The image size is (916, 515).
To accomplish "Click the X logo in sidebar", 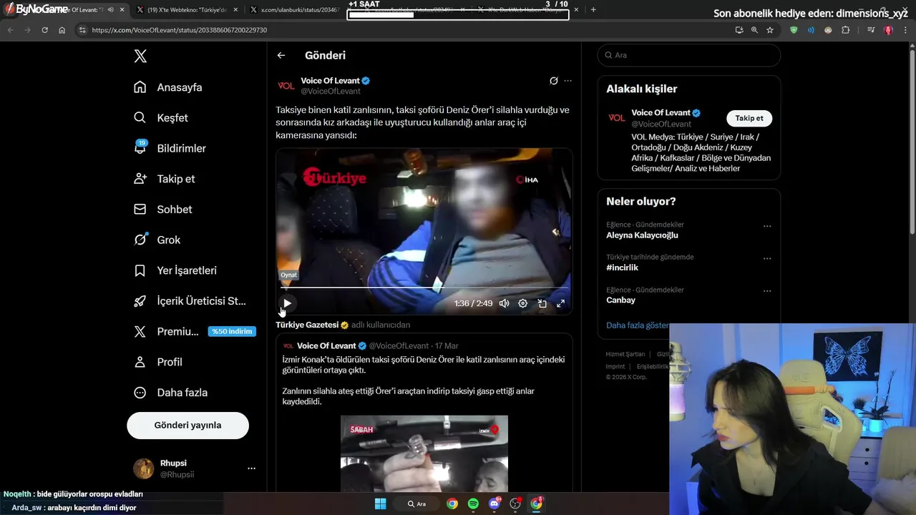I will coord(140,57).
